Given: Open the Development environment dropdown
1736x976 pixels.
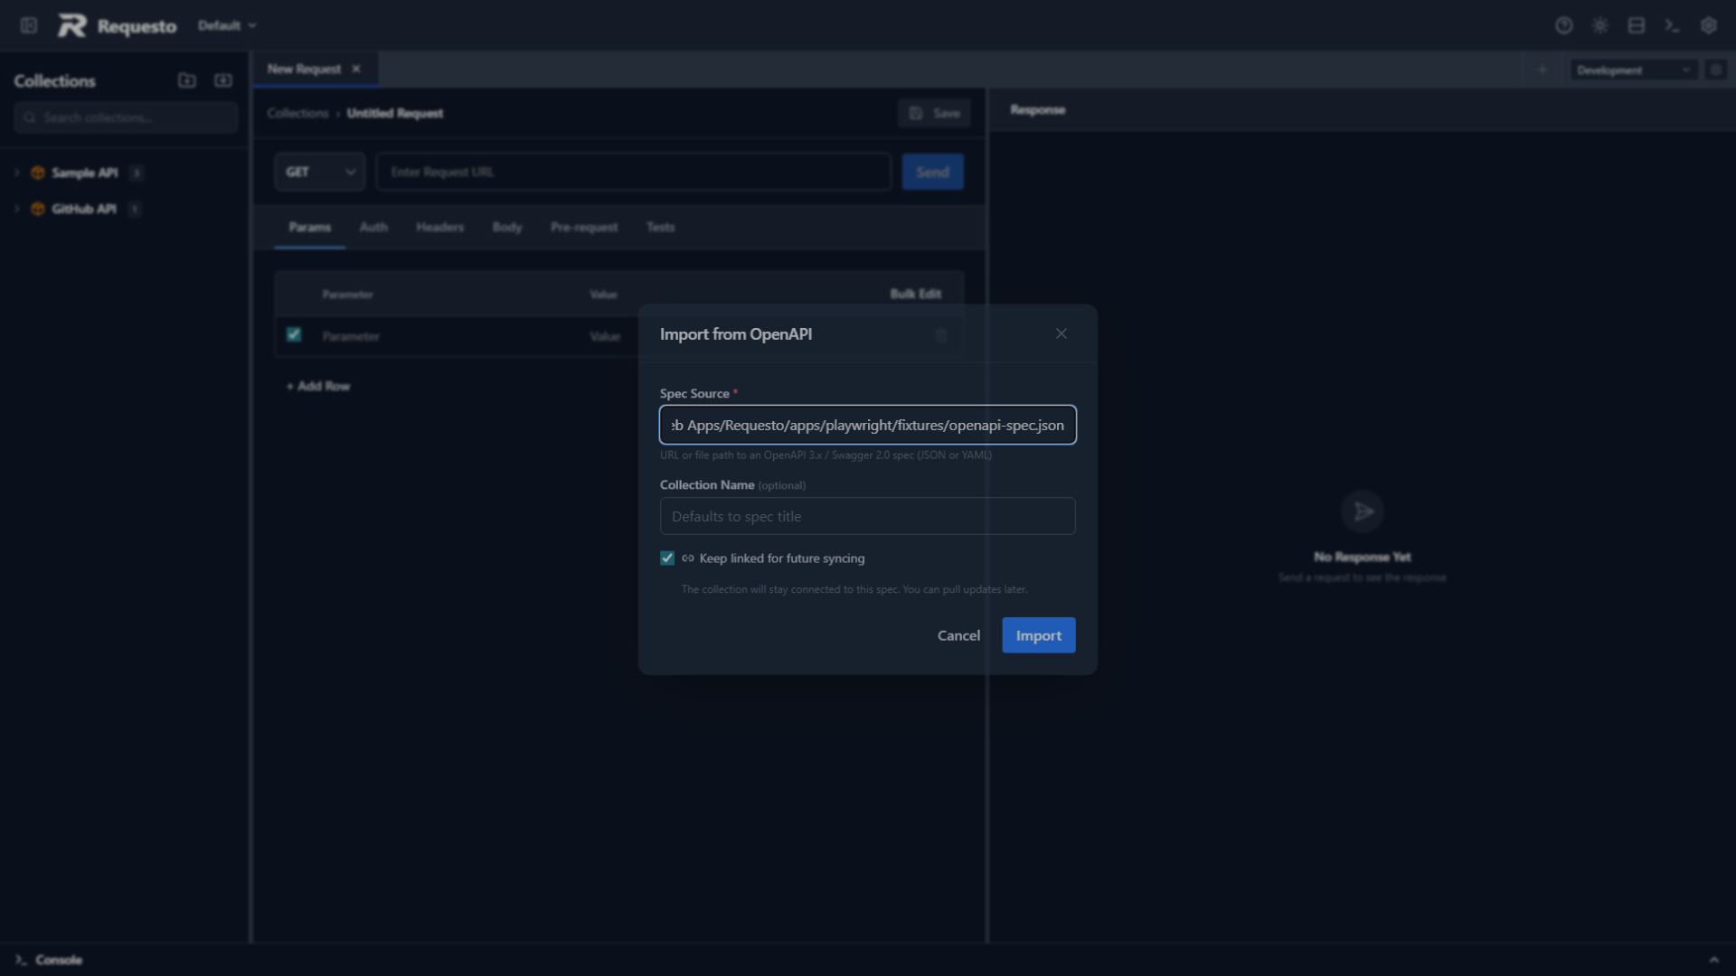Looking at the screenshot, I should 1633,70.
